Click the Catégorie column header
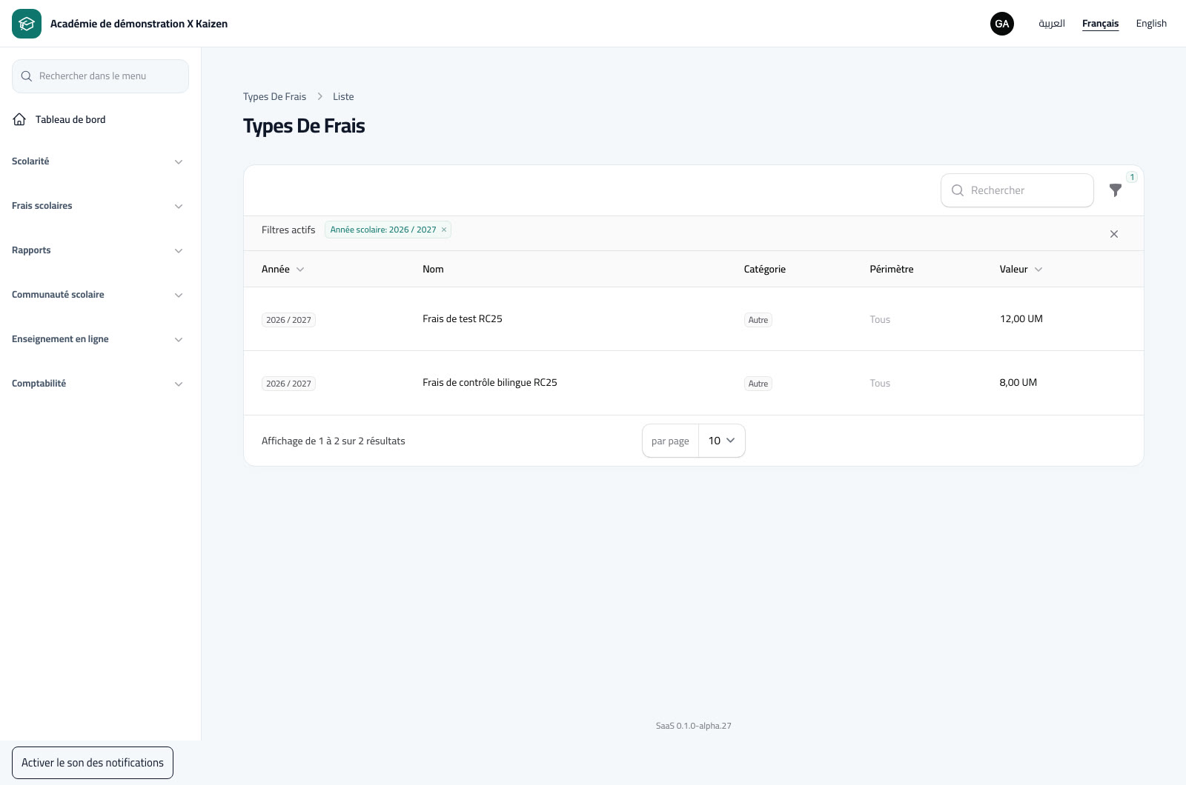This screenshot has height=785, width=1186. pos(764,269)
